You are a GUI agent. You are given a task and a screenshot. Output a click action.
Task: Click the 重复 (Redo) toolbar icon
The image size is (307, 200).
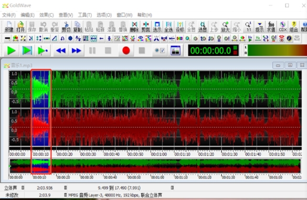(x=55, y=27)
